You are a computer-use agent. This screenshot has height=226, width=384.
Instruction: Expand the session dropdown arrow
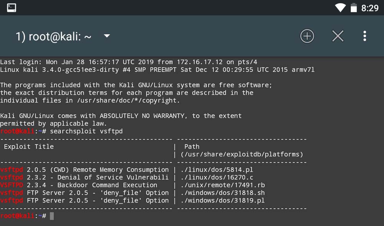[x=107, y=36]
